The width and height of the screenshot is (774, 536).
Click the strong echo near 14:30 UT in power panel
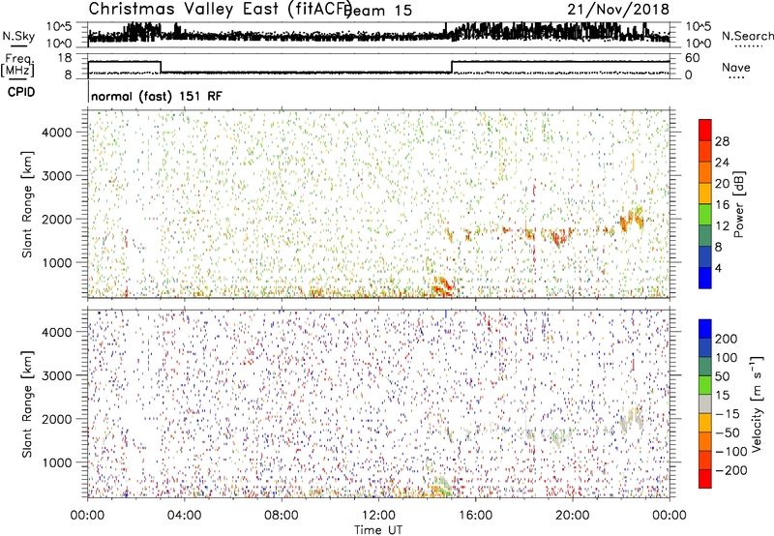pyautogui.click(x=442, y=286)
